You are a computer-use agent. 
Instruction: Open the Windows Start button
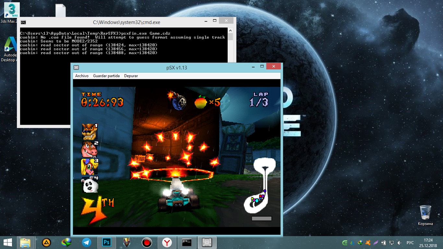click(x=8, y=242)
